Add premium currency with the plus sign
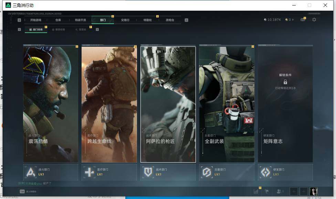 (x=293, y=20)
